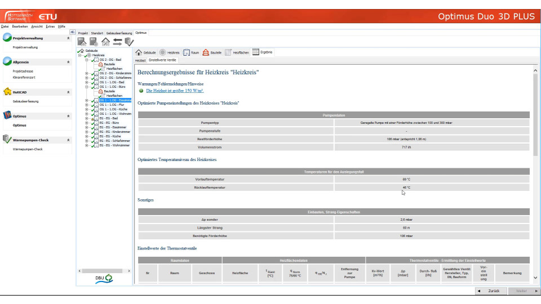This screenshot has height=304, width=541.
Task: Click the first calculator toolbar icon
Action: point(82,42)
